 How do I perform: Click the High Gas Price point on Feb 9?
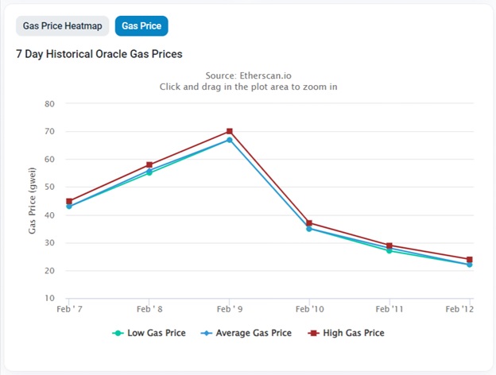tap(230, 131)
